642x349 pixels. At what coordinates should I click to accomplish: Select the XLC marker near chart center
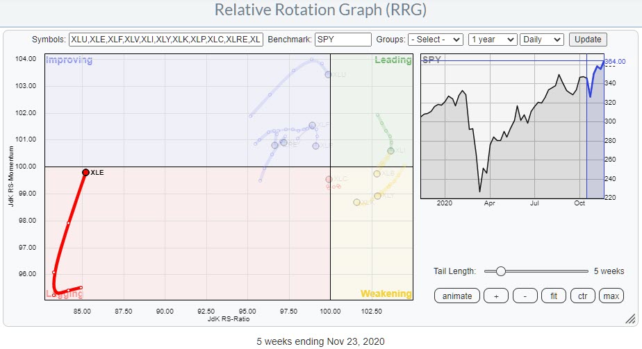(x=329, y=179)
